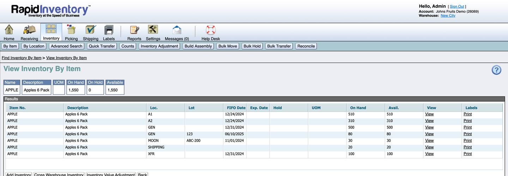This screenshot has width=508, height=176.
Task: Switch to the By Location tab
Action: 34,46
